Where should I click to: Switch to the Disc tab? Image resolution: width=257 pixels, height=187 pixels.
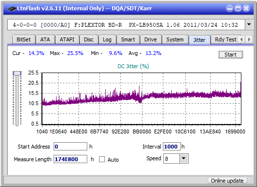89,39
